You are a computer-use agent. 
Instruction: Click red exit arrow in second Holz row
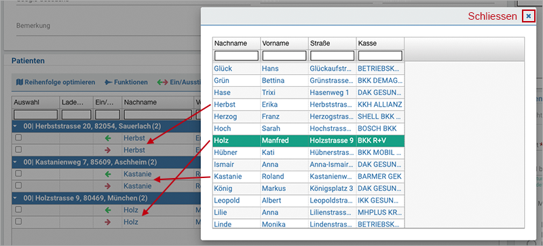point(108,222)
